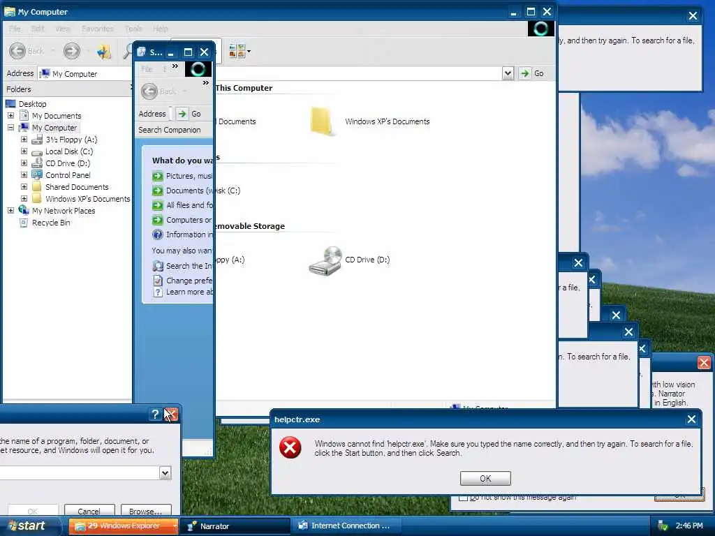715x536 pixels.
Task: Close the helpctr.exe error dialog
Action: click(691, 419)
